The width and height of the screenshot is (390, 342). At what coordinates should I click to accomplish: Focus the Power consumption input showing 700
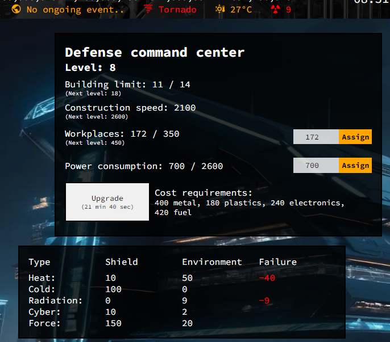pos(316,166)
